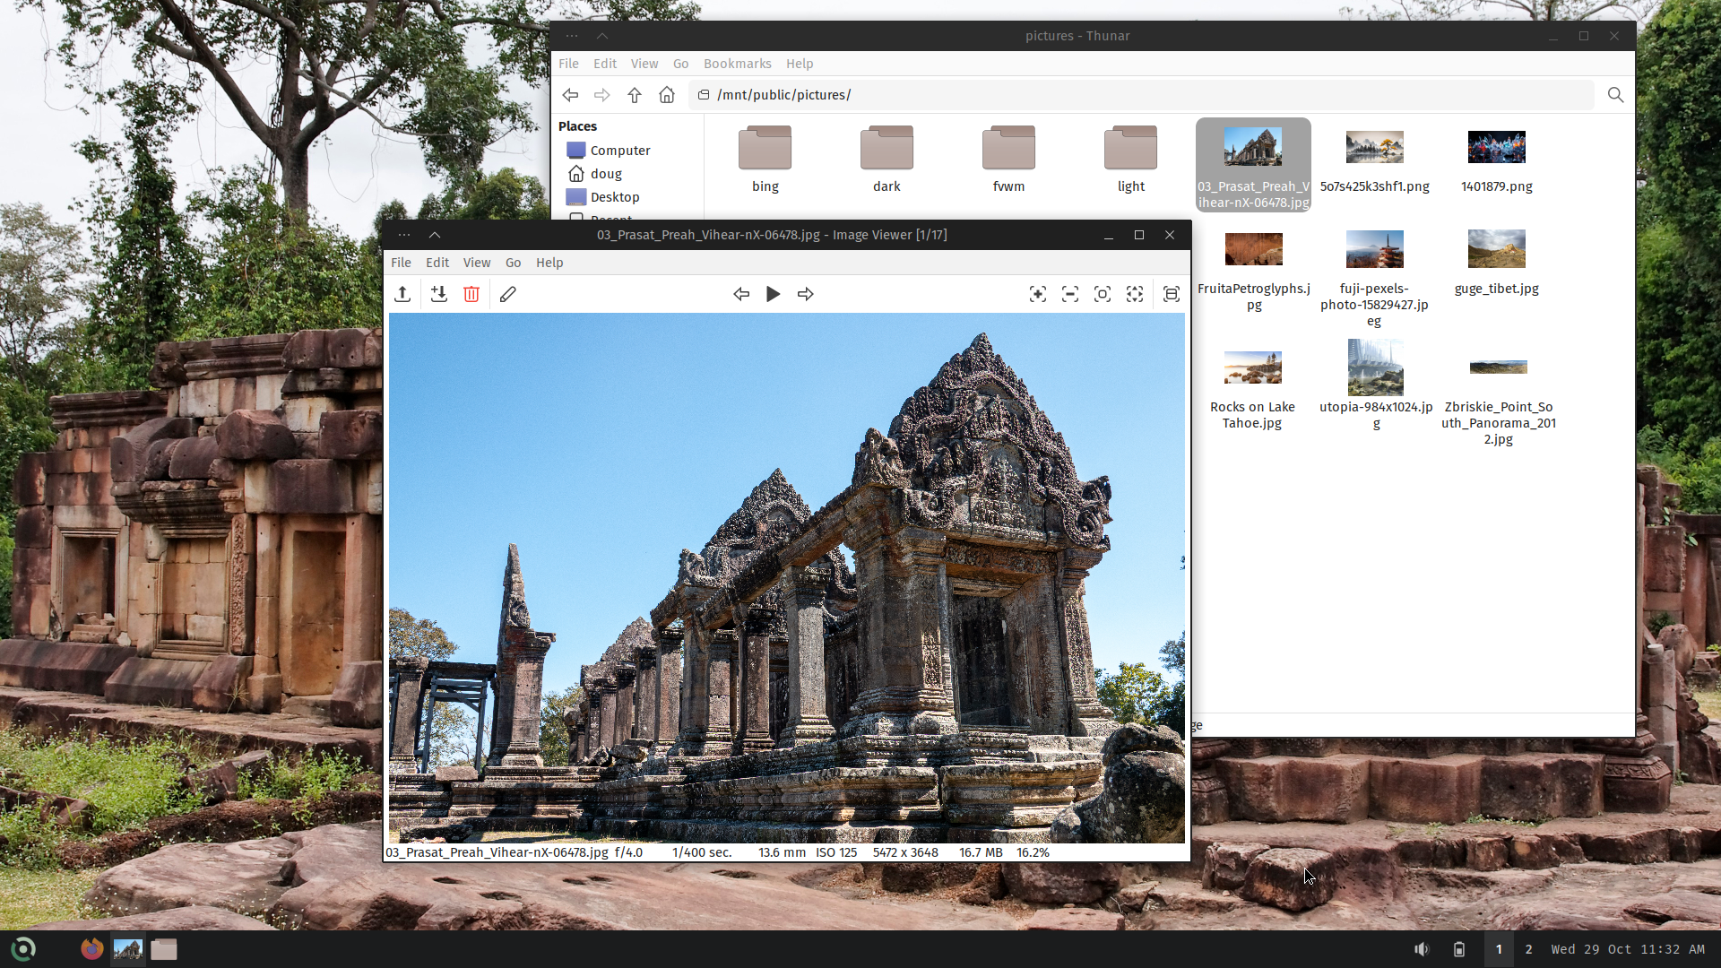Toggle fullscreen view in image viewer
The height and width of the screenshot is (968, 1721).
(x=1172, y=294)
